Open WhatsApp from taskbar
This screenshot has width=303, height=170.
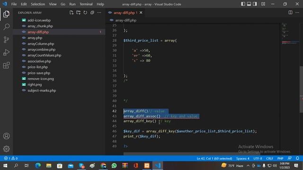tap(114, 166)
